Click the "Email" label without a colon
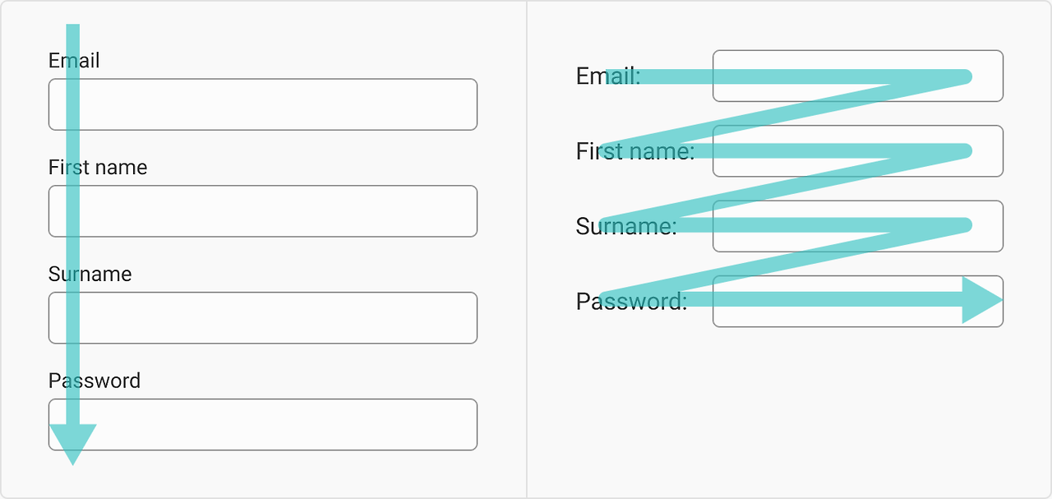This screenshot has height=499, width=1052. pyautogui.click(x=74, y=61)
